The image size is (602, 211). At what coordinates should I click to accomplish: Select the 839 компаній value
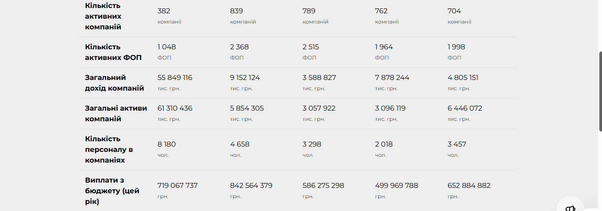point(243,16)
